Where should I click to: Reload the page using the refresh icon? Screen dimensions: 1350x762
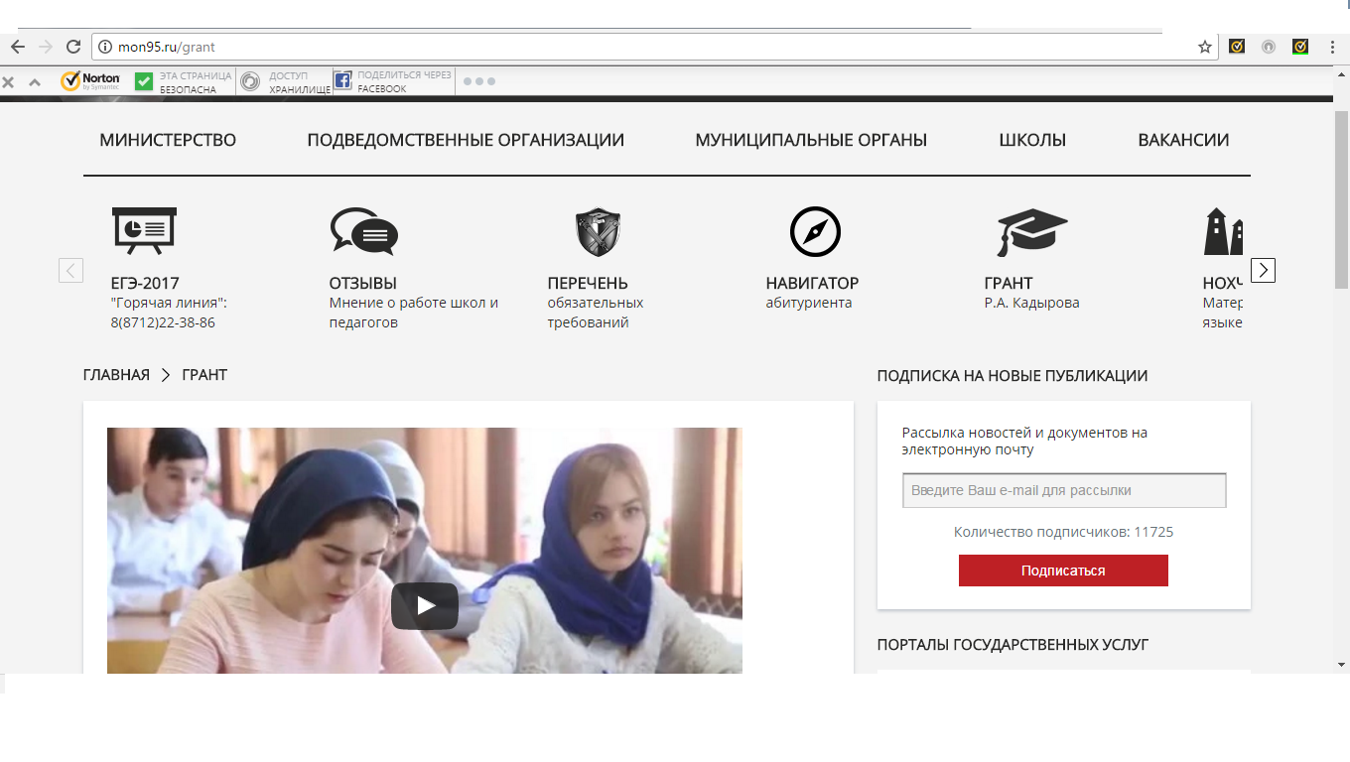pos(73,47)
